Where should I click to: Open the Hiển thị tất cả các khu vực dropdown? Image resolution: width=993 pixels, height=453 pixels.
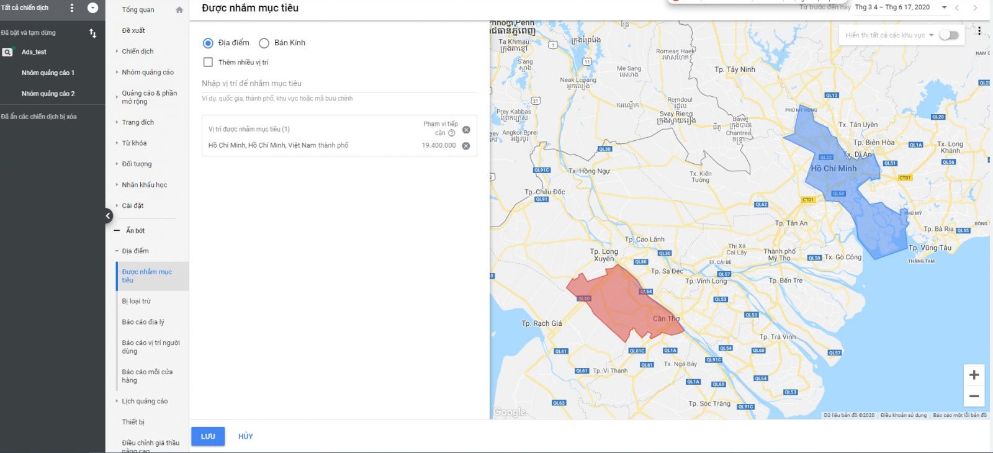[889, 35]
